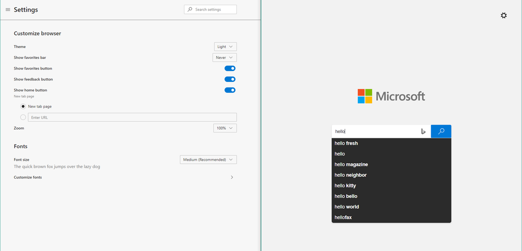Click the Bing logo in the search box
522x251 pixels.
click(x=423, y=132)
